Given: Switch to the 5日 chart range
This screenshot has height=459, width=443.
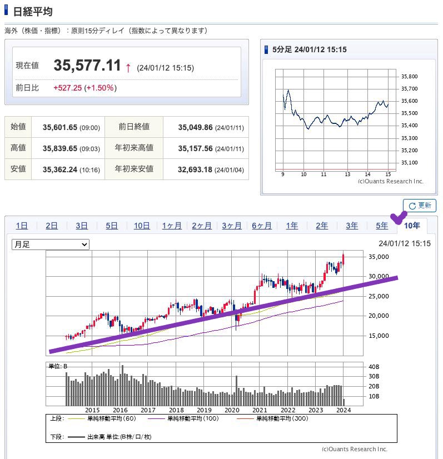Looking at the screenshot, I should pyautogui.click(x=112, y=226).
